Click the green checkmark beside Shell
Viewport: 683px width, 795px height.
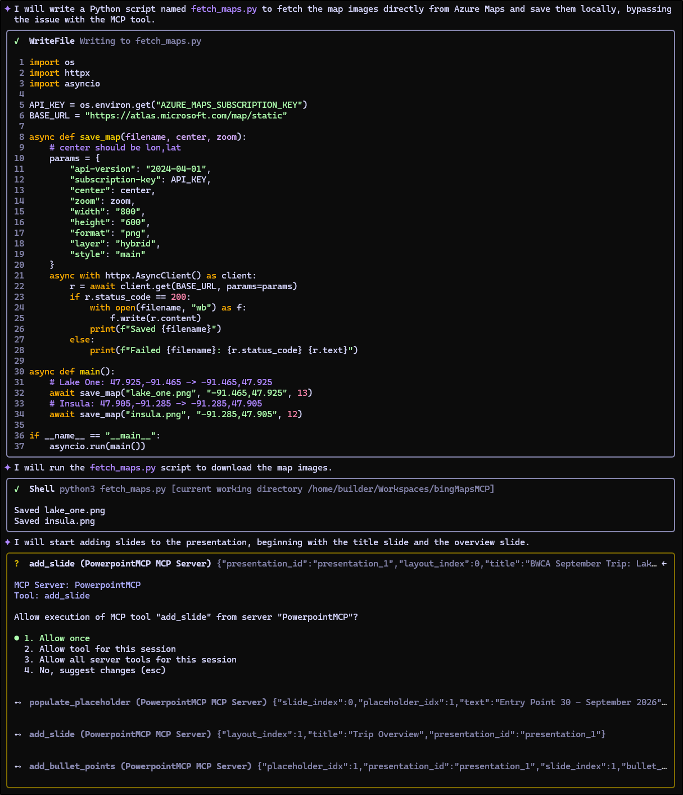click(x=17, y=489)
